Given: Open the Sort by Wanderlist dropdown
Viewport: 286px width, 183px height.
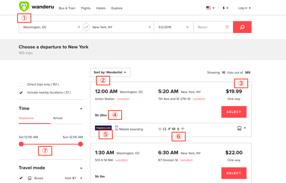Looking at the screenshot, I should tap(110, 72).
